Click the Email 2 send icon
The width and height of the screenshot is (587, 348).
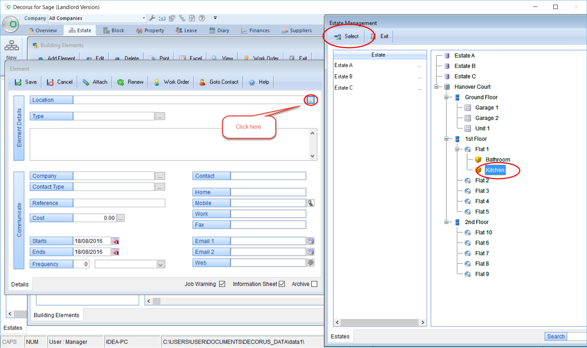[311, 252]
